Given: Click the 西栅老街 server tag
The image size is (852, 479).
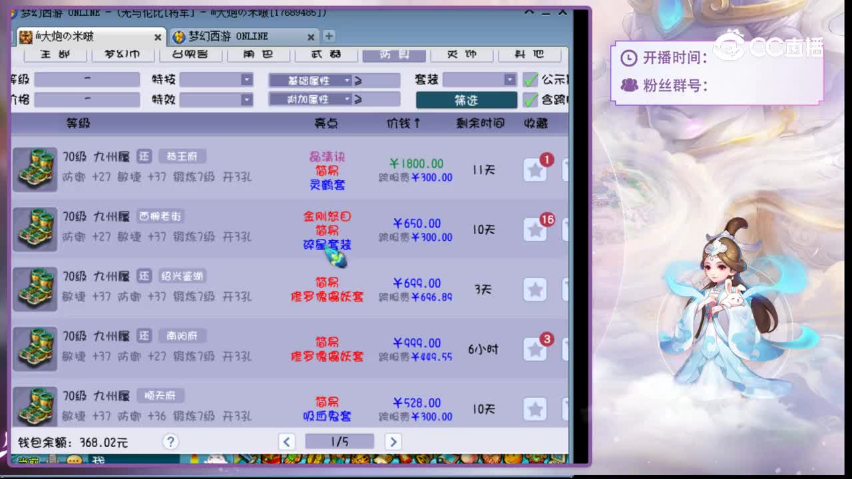Looking at the screenshot, I should (160, 216).
